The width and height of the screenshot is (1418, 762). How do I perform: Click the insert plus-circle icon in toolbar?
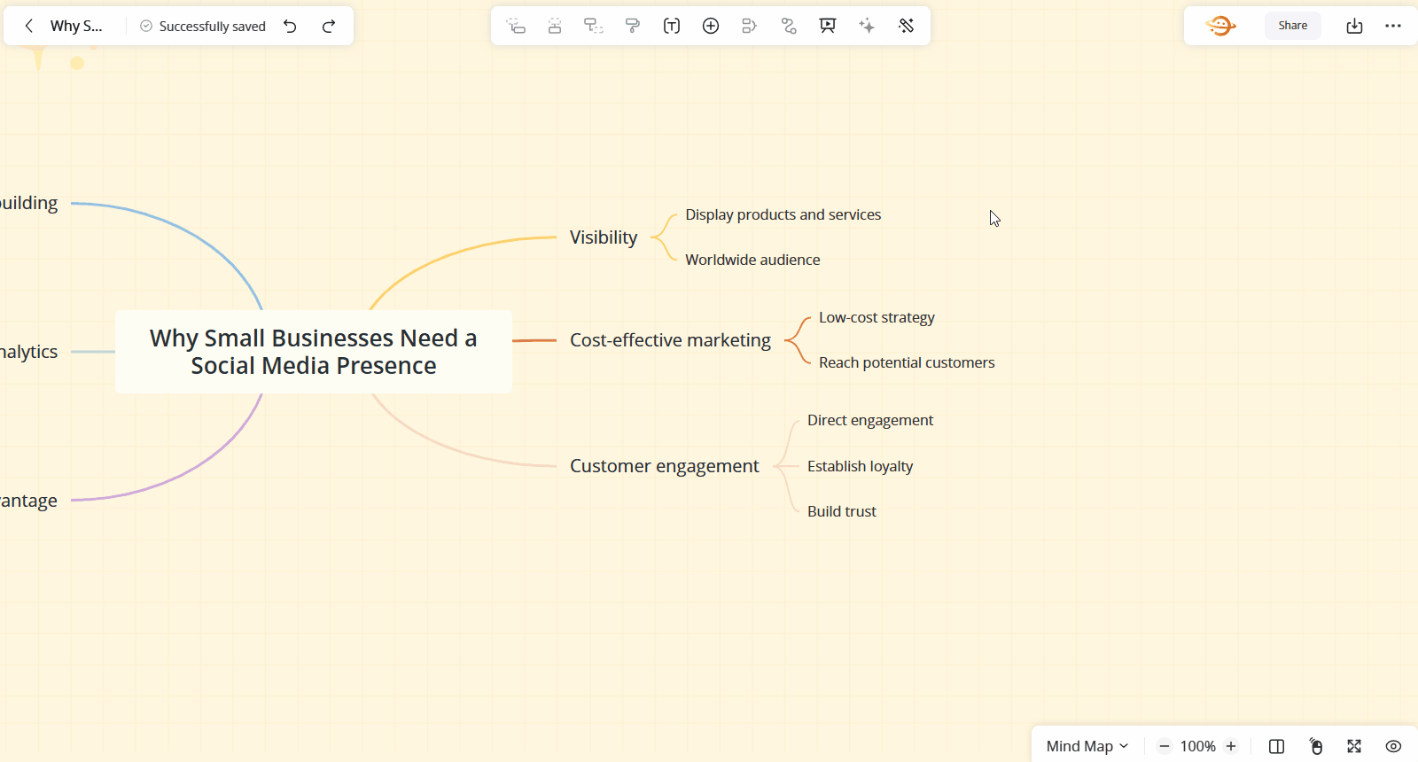[711, 26]
